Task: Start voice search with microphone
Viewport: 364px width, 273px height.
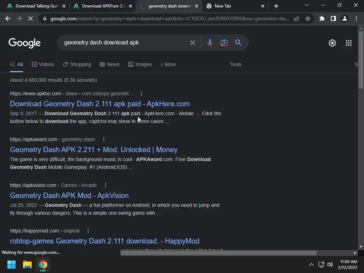Action: point(210,43)
